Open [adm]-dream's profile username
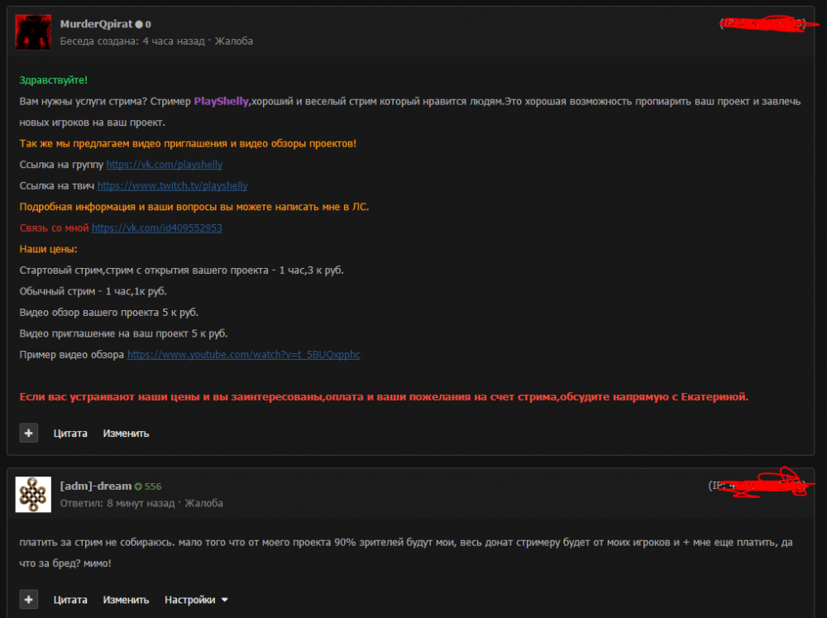This screenshot has width=827, height=618. point(96,486)
